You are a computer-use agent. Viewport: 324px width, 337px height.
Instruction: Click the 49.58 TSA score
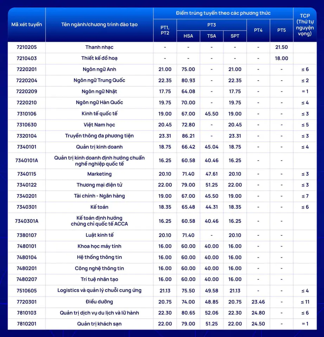tap(212, 291)
